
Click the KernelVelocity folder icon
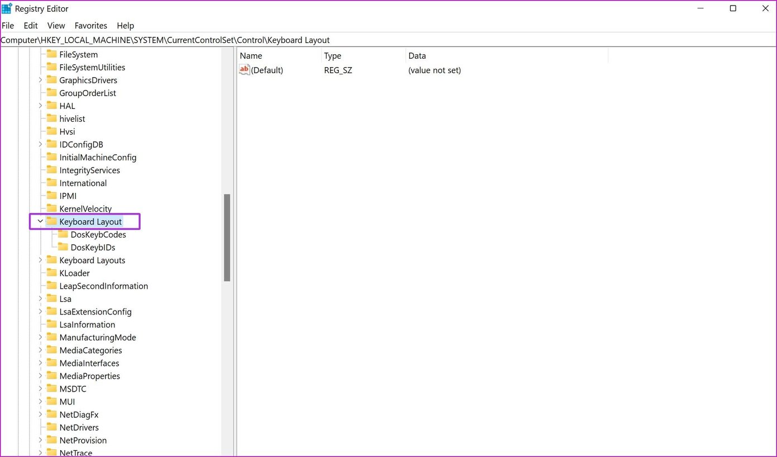click(x=51, y=208)
